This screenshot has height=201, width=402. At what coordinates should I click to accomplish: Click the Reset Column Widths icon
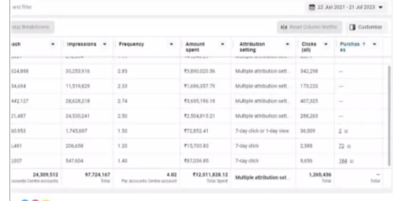pos(284,27)
